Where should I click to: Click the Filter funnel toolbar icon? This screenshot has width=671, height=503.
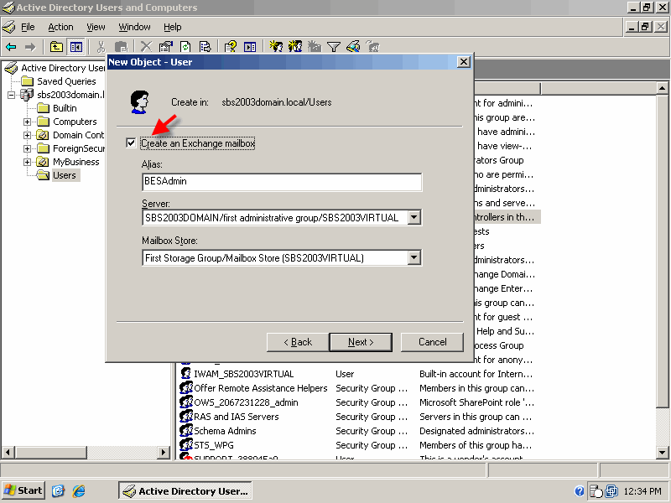click(334, 47)
